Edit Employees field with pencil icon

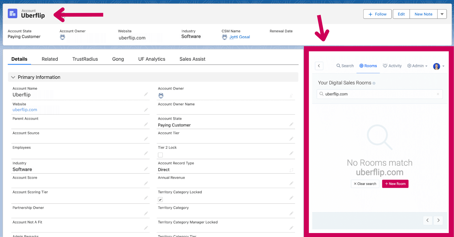pos(146,153)
